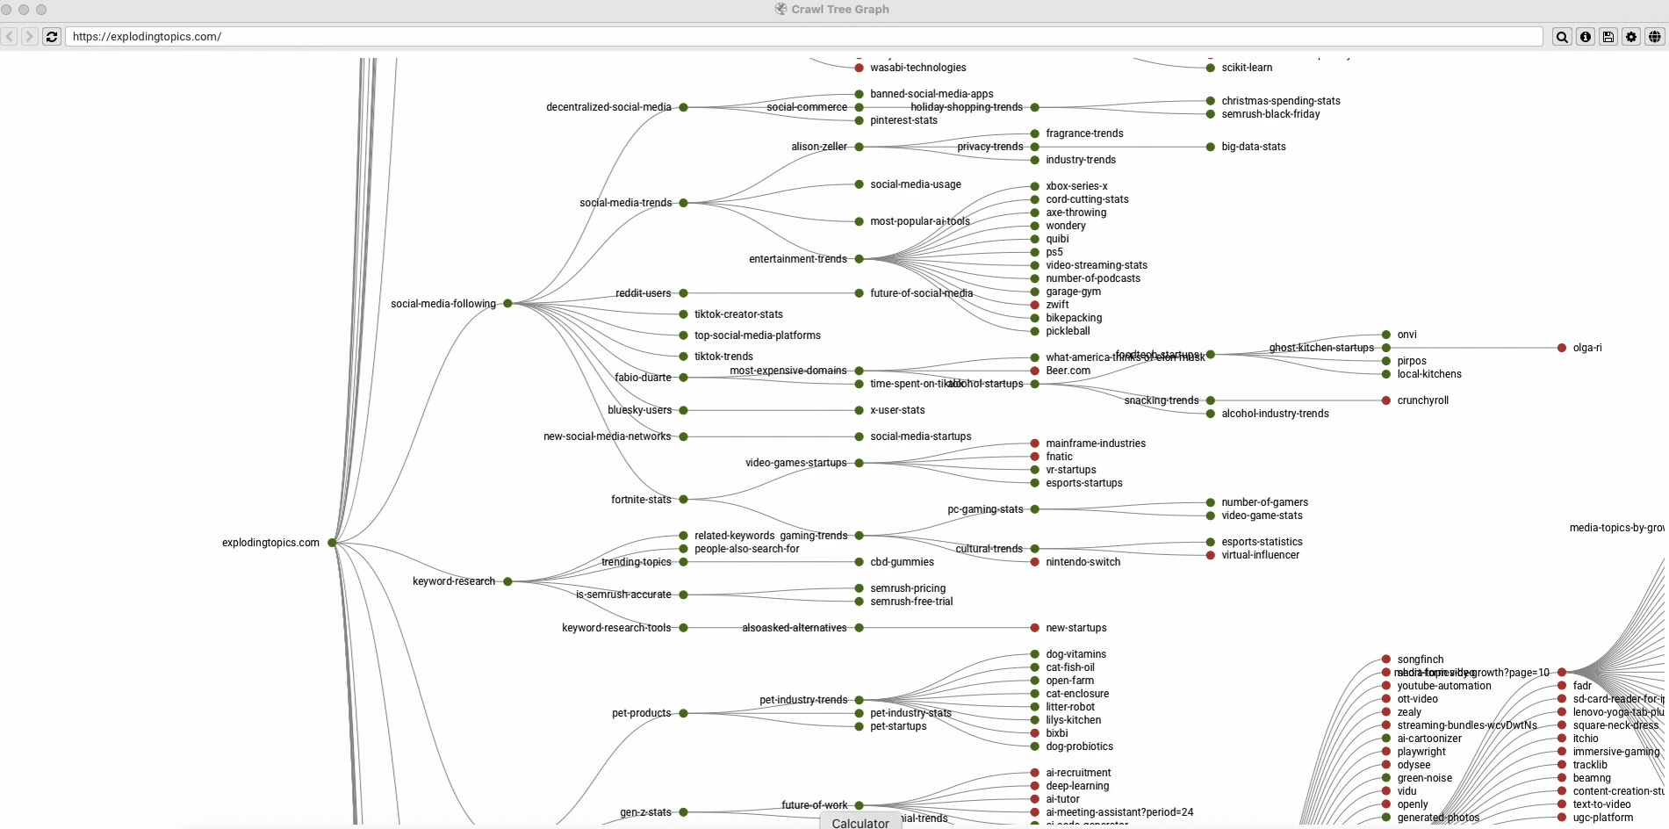The height and width of the screenshot is (829, 1669).
Task: Click the reload arrows icon
Action: 52,37
